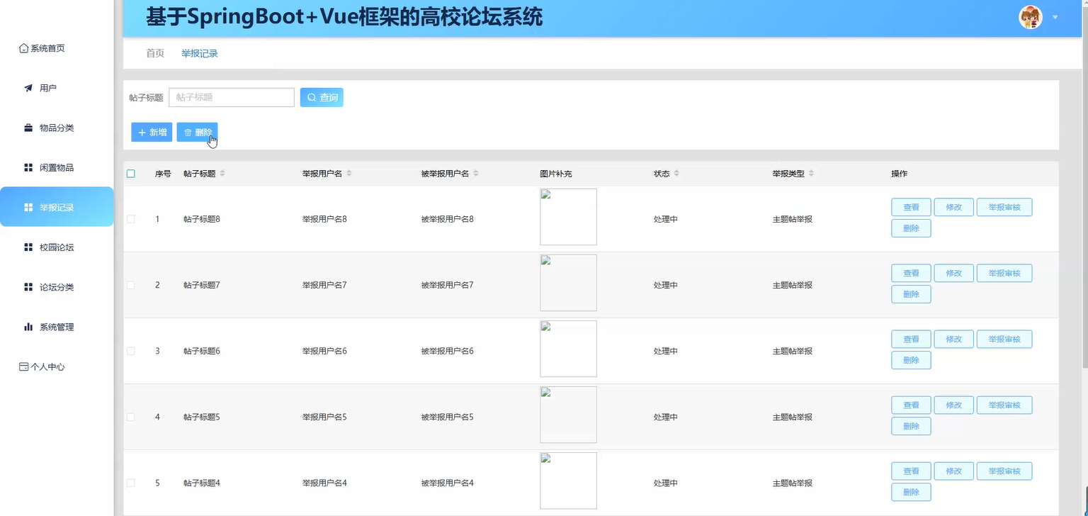Check the row for 帖子标题5

click(130, 417)
